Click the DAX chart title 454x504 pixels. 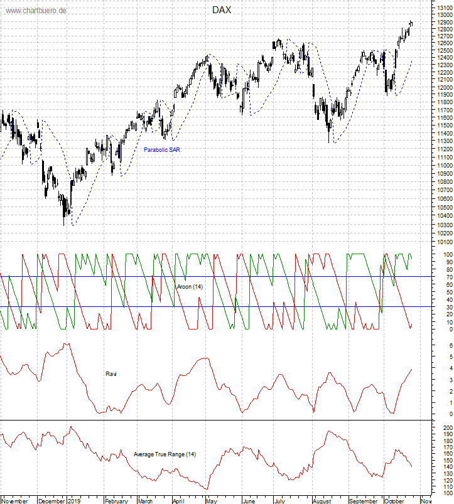(x=222, y=10)
